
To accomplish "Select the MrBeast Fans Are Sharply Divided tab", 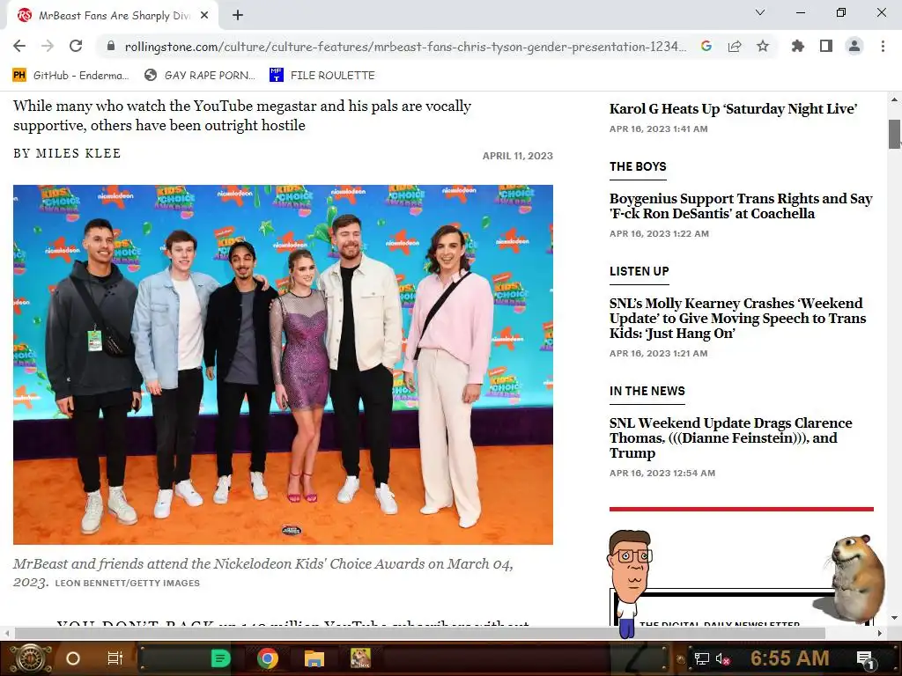I will (x=112, y=16).
